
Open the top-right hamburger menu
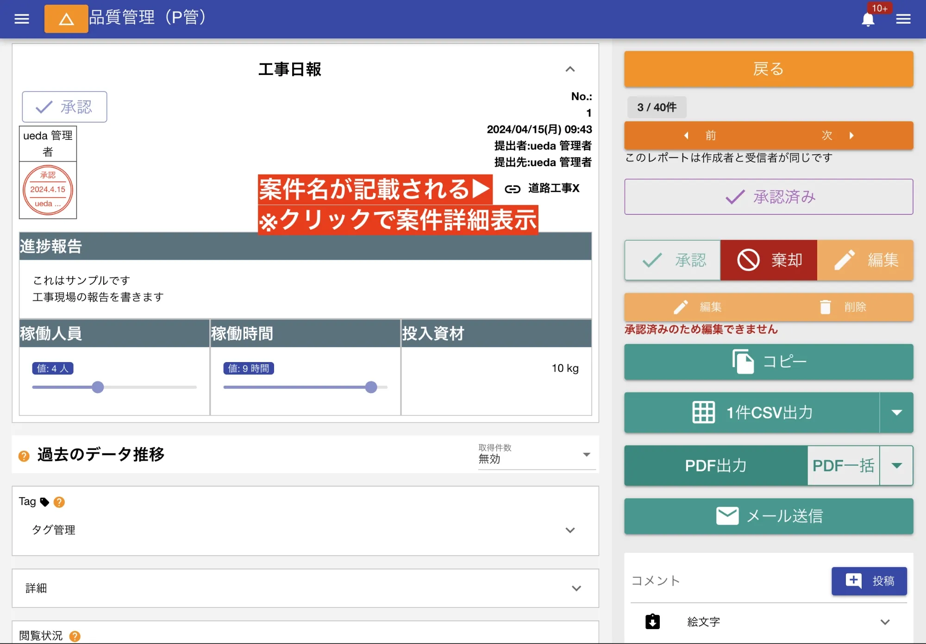(x=903, y=19)
